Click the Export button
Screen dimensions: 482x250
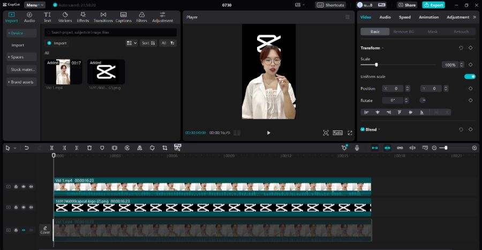433,5
